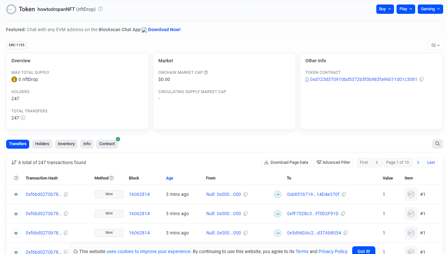Click the ERC-1155 badge
The image size is (447, 254).
point(17,45)
